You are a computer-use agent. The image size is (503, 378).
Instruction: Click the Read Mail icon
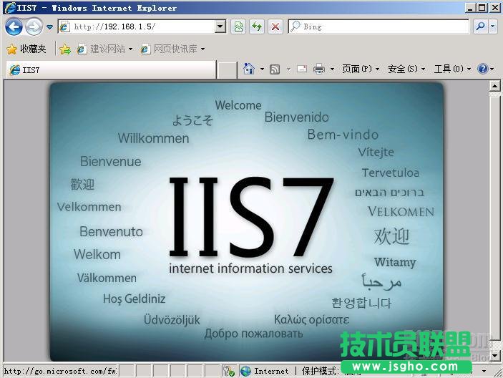pyautogui.click(x=302, y=69)
